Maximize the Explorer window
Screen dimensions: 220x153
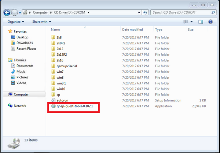tap(203, 5)
